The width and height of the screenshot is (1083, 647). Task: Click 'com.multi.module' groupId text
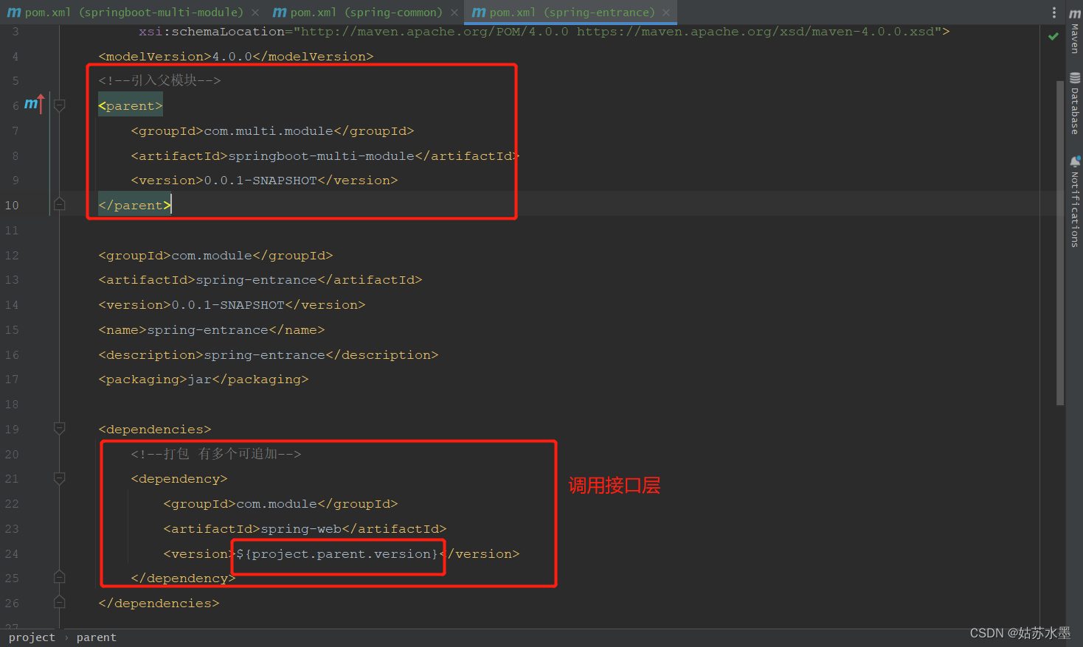pos(269,130)
